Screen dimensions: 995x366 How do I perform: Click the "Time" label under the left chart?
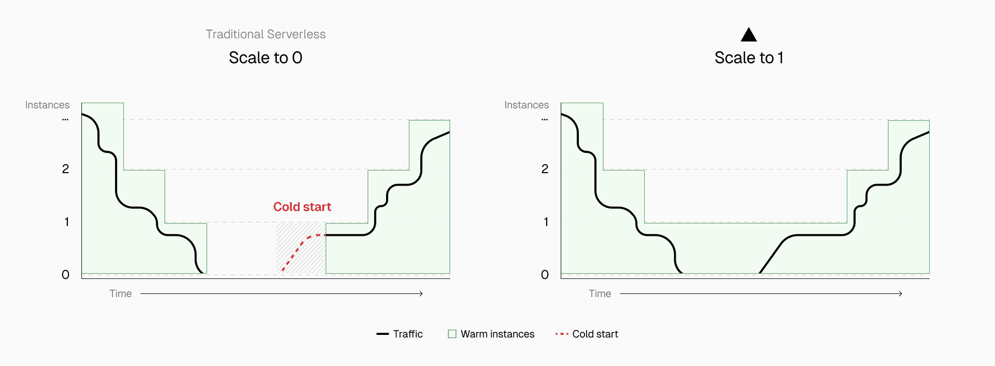coord(121,294)
